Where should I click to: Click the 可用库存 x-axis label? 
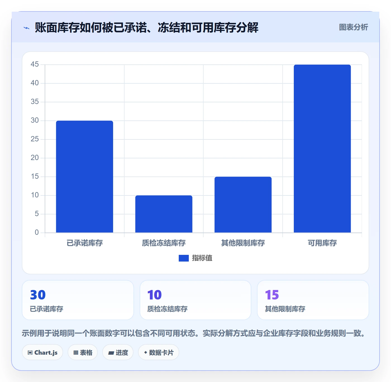tap(322, 243)
